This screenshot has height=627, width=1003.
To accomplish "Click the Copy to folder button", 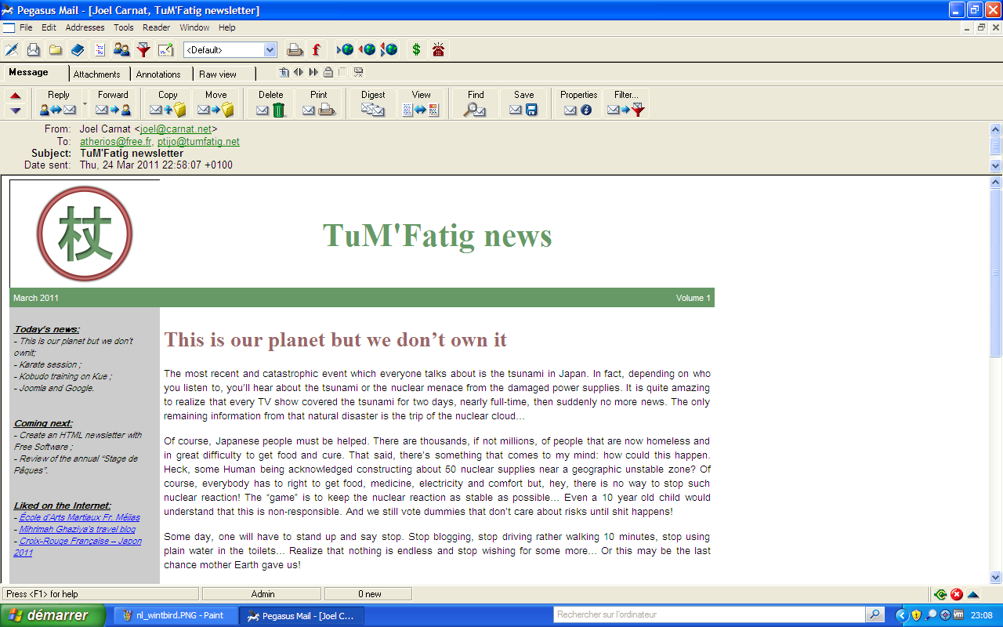I will point(168,103).
